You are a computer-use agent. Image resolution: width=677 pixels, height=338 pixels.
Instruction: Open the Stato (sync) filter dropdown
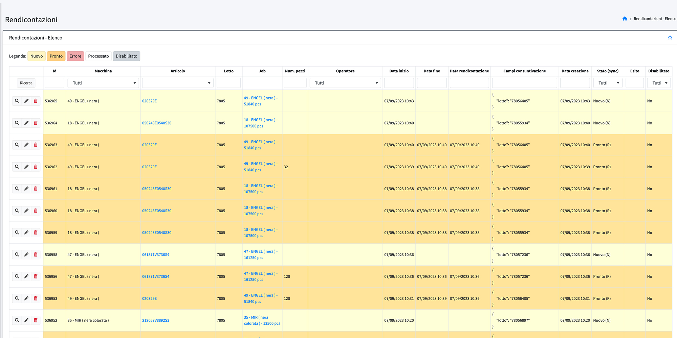pos(608,83)
